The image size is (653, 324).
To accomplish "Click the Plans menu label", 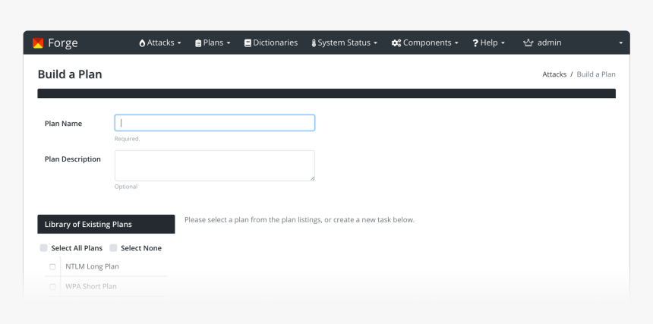I will (x=213, y=42).
